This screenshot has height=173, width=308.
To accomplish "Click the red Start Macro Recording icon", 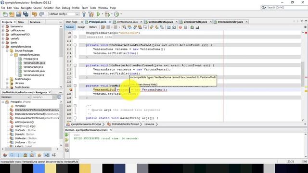I will pos(180,27).
